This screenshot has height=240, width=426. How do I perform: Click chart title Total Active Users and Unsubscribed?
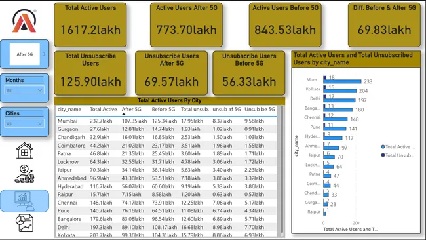[x=353, y=59]
